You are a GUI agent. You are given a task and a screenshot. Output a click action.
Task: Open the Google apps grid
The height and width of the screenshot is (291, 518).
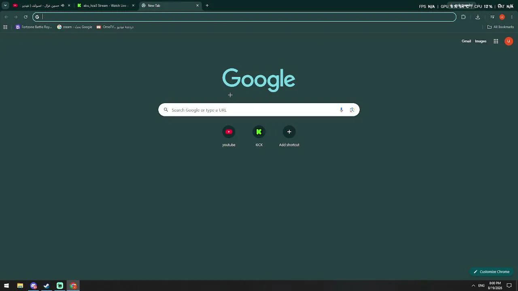(x=496, y=41)
